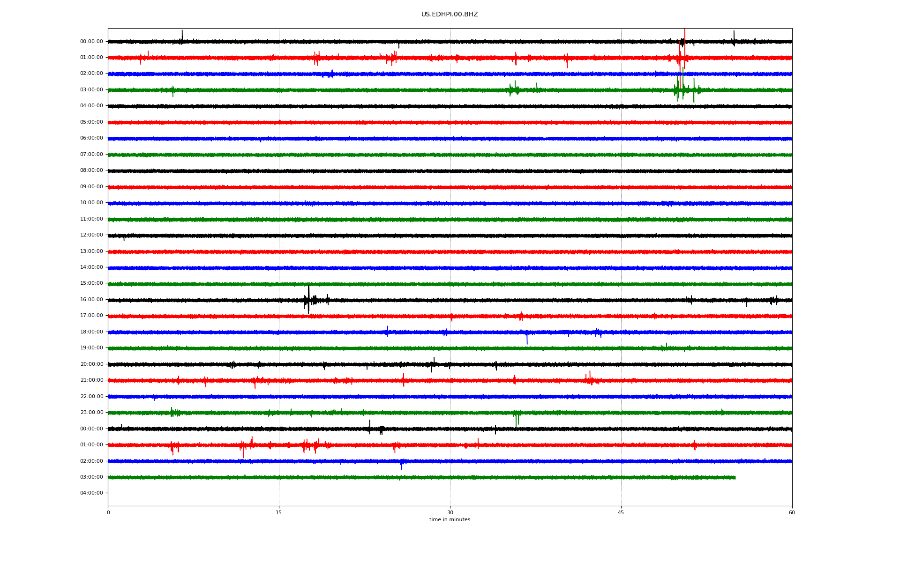
Task: Click the plot title US.EDHPI.00.BHZ
Action: [449, 15]
